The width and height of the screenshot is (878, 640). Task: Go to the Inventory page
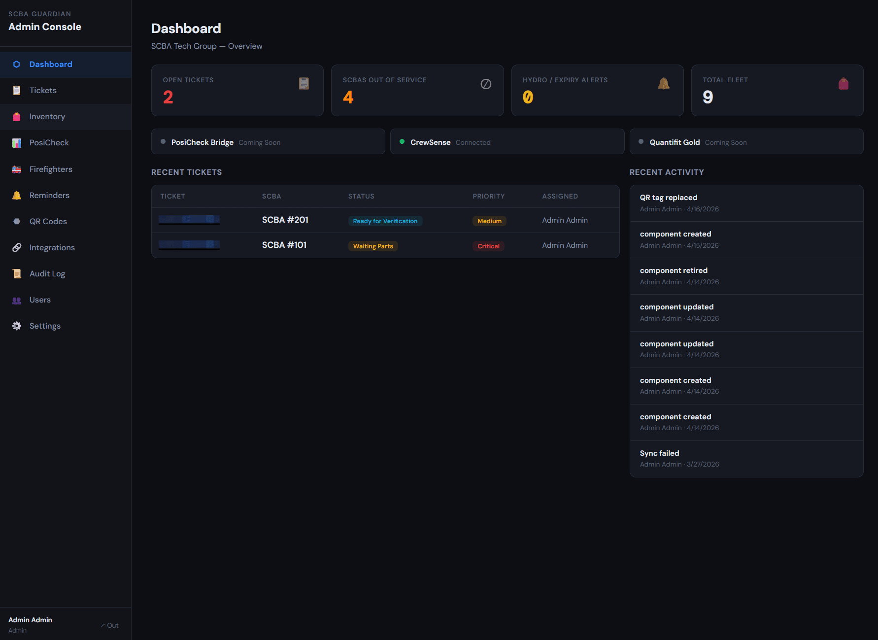coord(66,117)
